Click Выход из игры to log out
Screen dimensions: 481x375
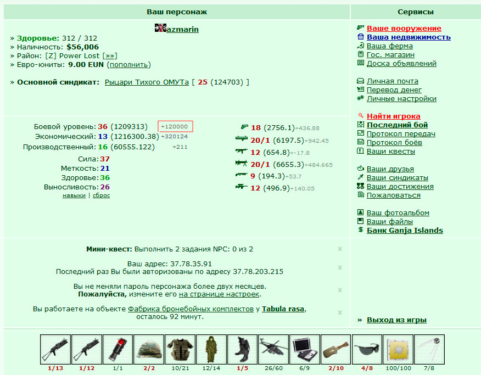coord(396,320)
